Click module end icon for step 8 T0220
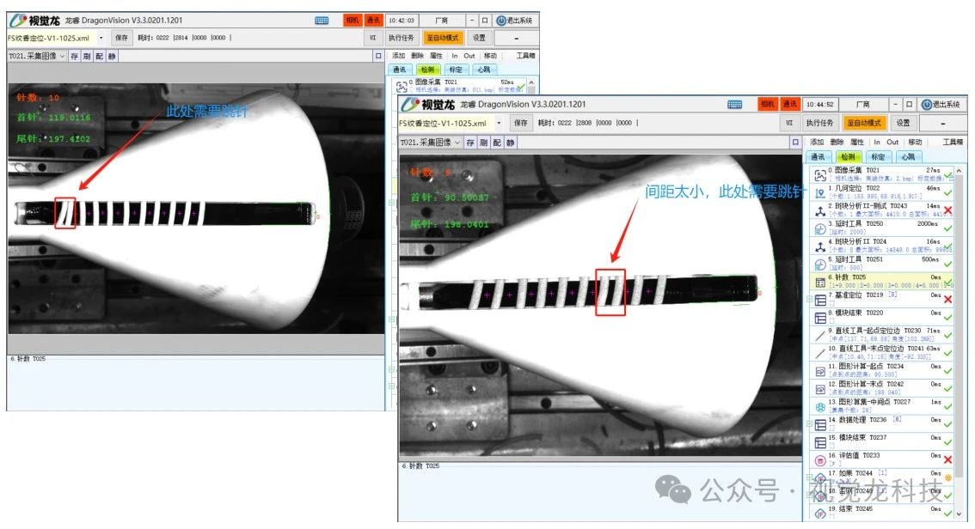This screenshot has height=529, width=975. tap(820, 318)
